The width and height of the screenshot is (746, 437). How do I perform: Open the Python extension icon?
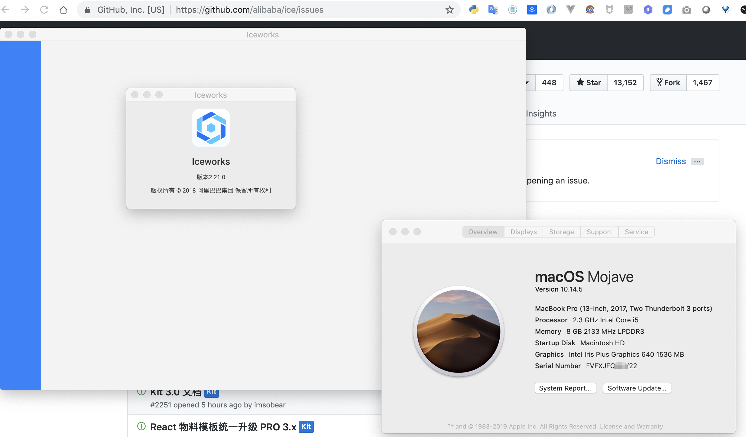(474, 10)
